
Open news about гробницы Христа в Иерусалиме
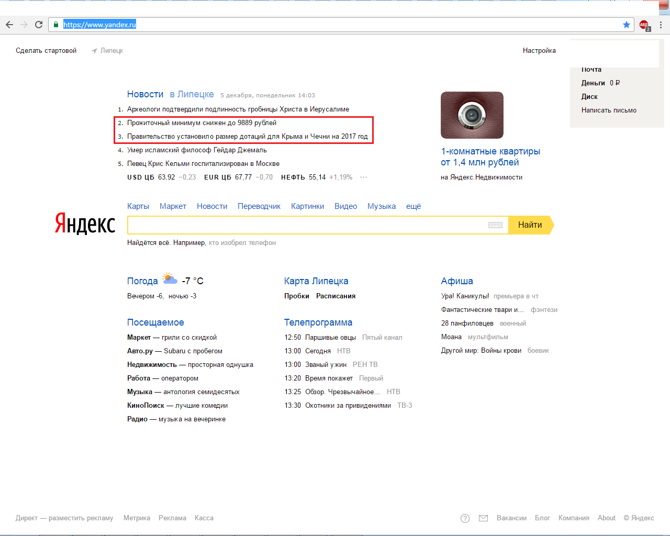(238, 109)
